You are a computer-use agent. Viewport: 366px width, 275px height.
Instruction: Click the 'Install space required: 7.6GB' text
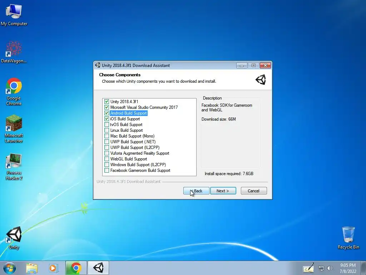(229, 174)
